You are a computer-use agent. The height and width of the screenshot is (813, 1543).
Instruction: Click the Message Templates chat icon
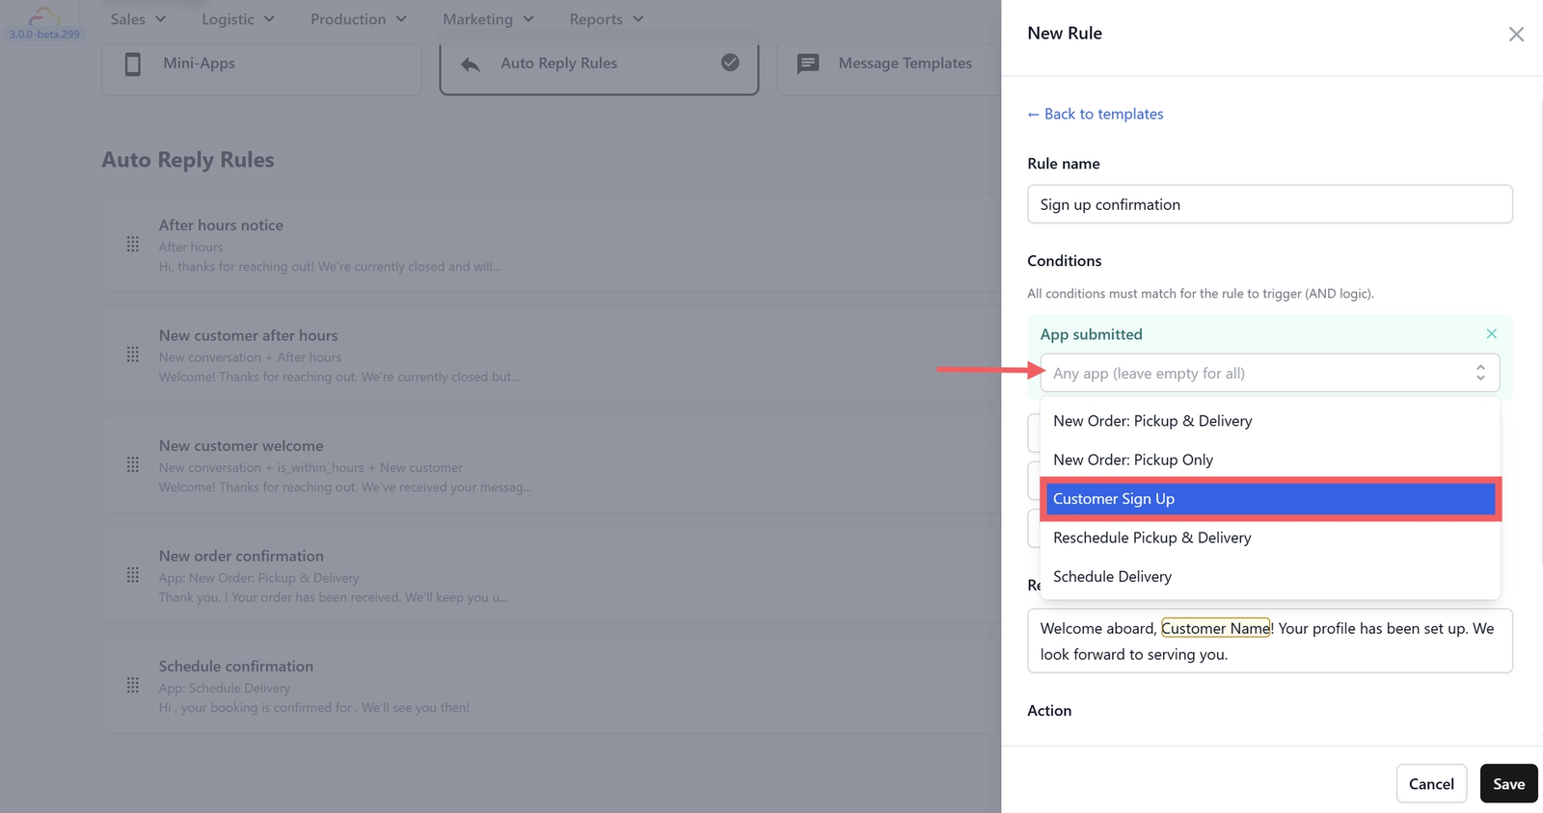click(808, 64)
